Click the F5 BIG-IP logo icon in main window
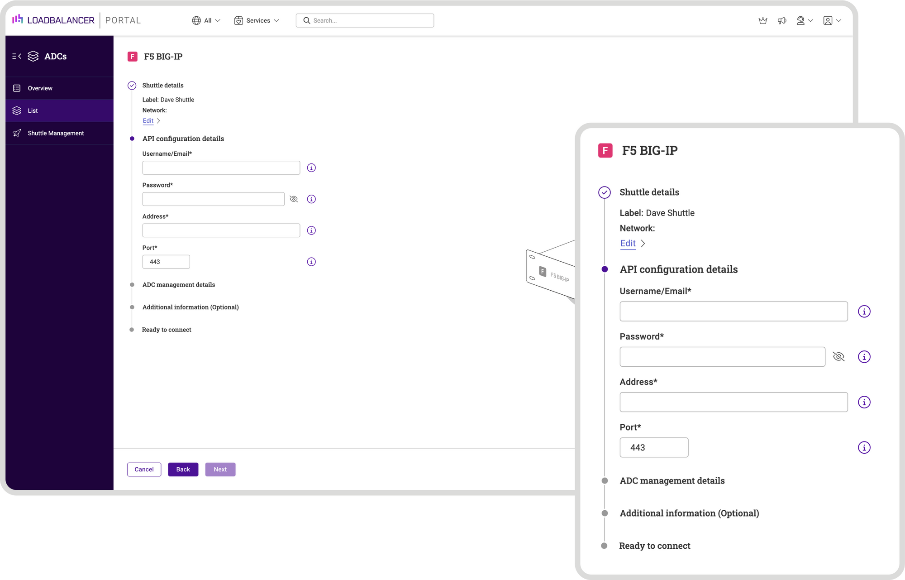Screen dimensions: 905x580 (x=133, y=57)
